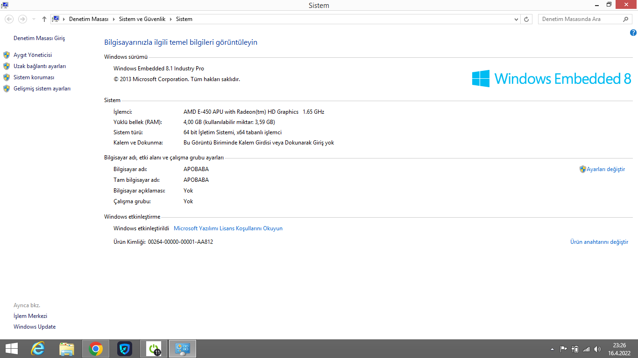Expand the address bar history dropdown

[x=516, y=19]
